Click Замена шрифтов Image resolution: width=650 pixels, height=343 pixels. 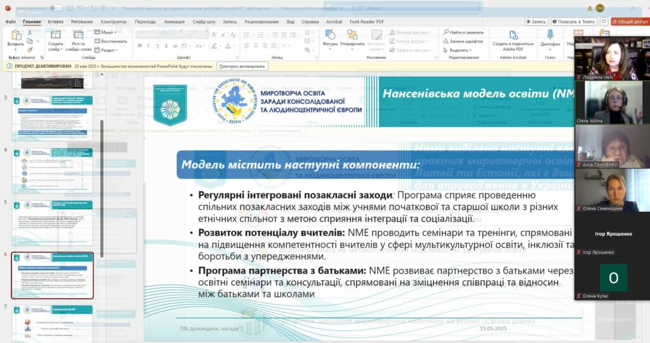(463, 41)
